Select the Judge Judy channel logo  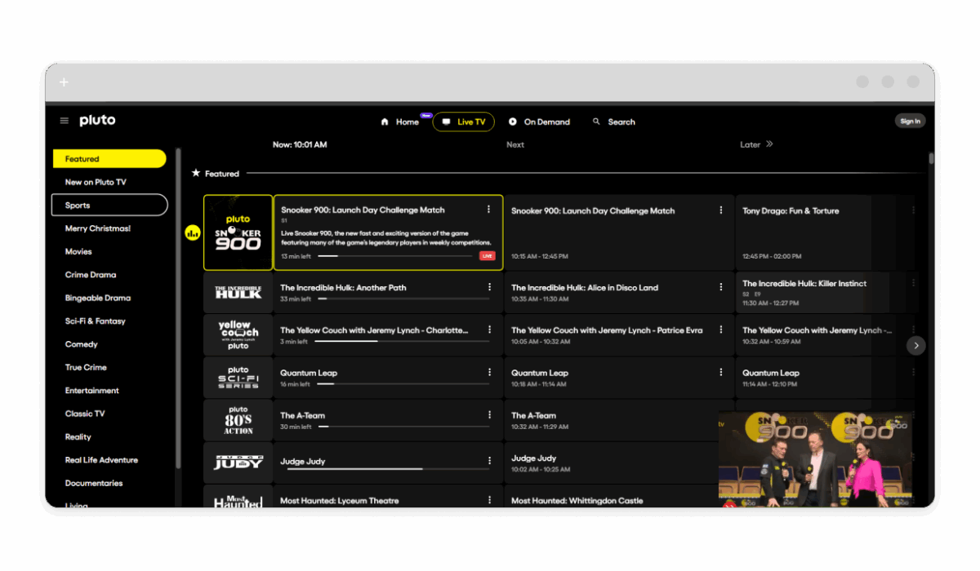[238, 463]
